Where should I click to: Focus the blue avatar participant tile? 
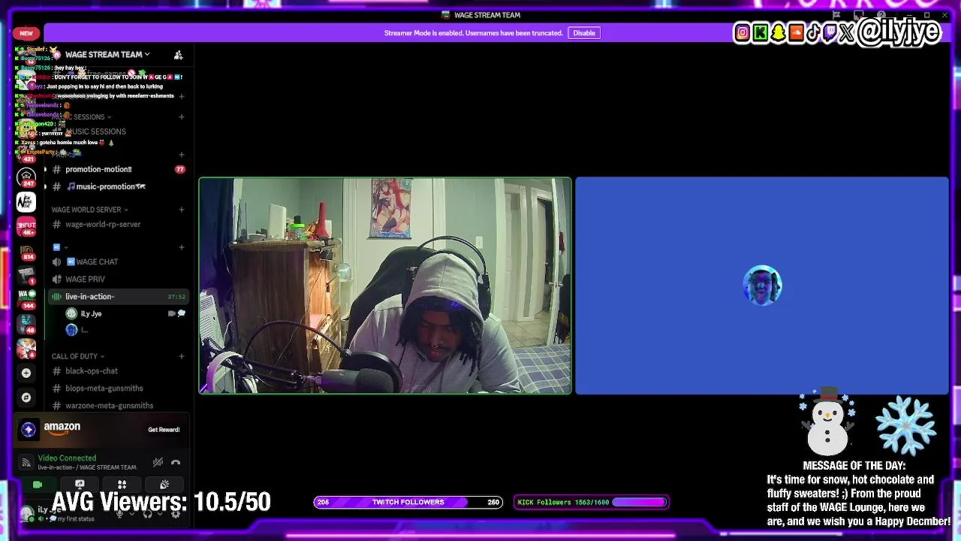761,286
